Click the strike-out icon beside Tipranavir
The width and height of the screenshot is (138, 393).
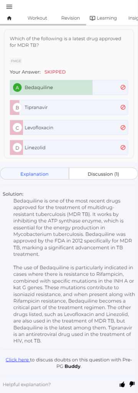pyautogui.click(x=123, y=107)
